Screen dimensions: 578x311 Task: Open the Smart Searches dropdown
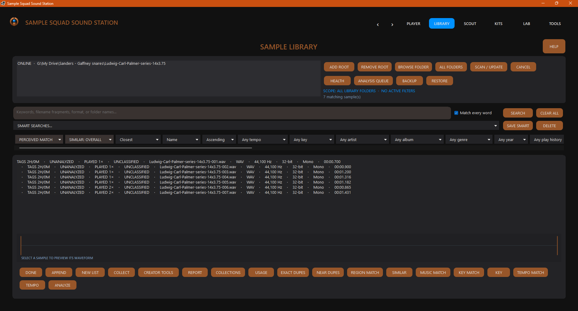[x=256, y=126]
